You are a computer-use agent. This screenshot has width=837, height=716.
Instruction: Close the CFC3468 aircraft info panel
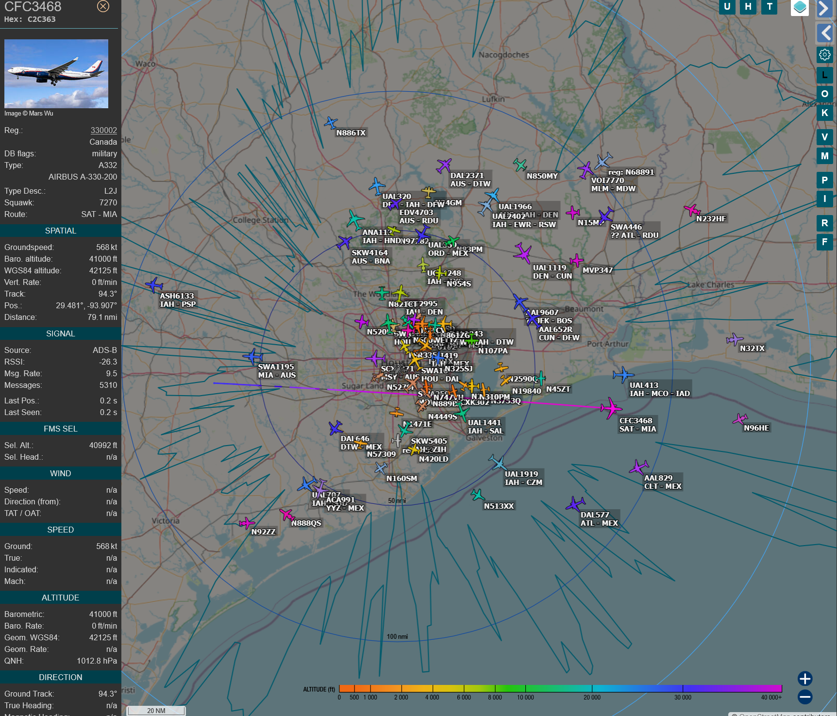(103, 6)
